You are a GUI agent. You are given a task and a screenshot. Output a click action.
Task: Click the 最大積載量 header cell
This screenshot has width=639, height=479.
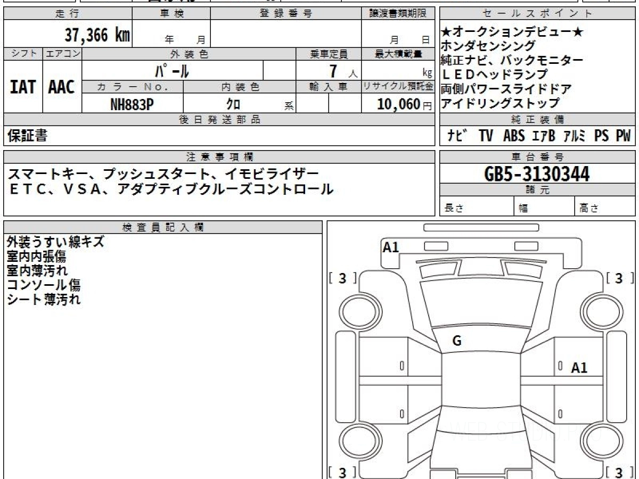(398, 54)
